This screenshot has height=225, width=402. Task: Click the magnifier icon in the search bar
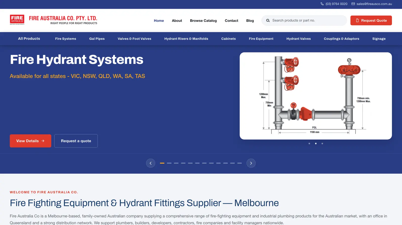(268, 21)
